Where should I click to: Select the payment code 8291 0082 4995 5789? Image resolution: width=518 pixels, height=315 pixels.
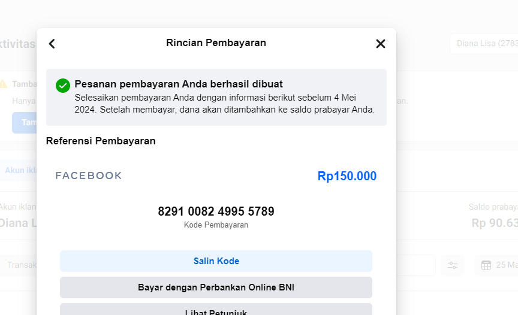click(216, 211)
